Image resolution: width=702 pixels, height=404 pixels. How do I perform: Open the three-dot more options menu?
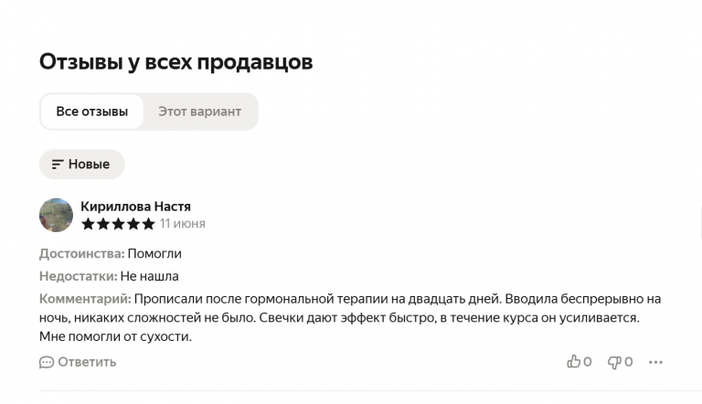[x=655, y=362]
